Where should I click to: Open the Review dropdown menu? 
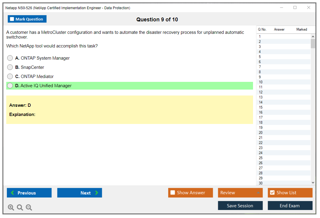tap(240, 193)
